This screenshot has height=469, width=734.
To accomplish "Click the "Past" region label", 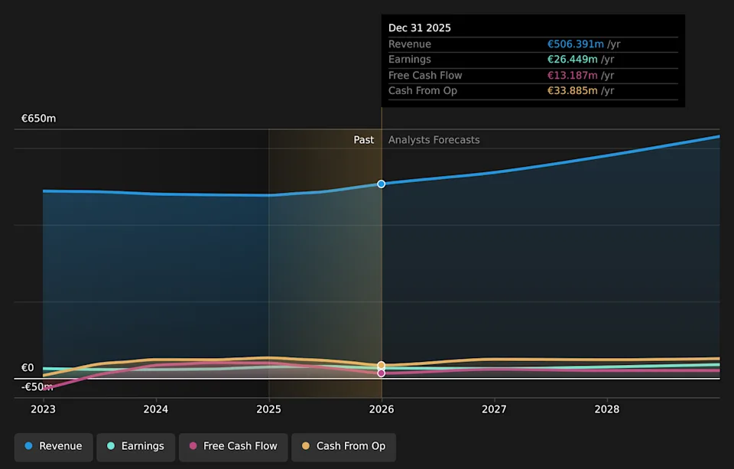I will pos(363,140).
